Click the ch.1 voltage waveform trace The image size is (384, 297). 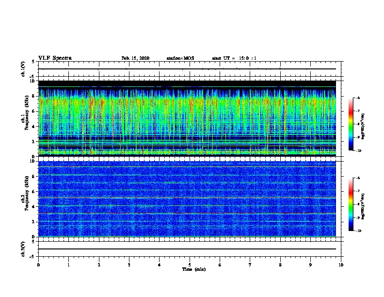[x=187, y=69]
